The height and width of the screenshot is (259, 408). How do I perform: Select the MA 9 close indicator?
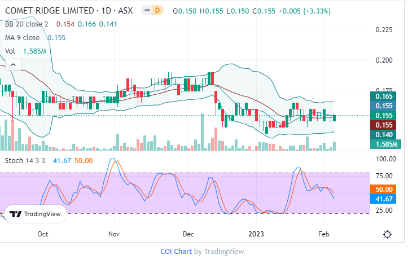coord(22,37)
